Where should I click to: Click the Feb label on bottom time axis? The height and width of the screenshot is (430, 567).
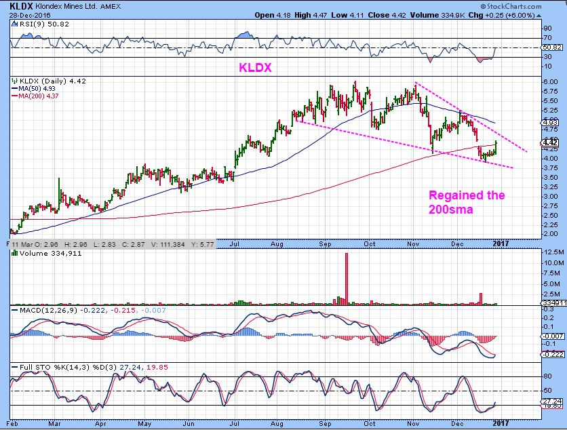pos(14,423)
